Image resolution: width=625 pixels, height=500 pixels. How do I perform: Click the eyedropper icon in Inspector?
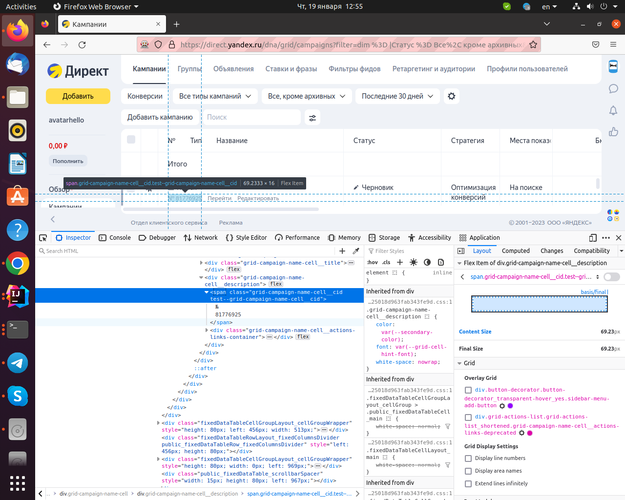(x=356, y=251)
